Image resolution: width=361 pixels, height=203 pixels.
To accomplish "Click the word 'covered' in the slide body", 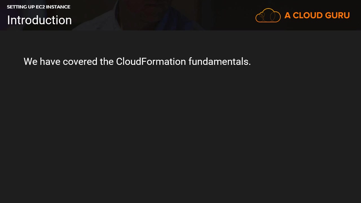I will [80, 61].
